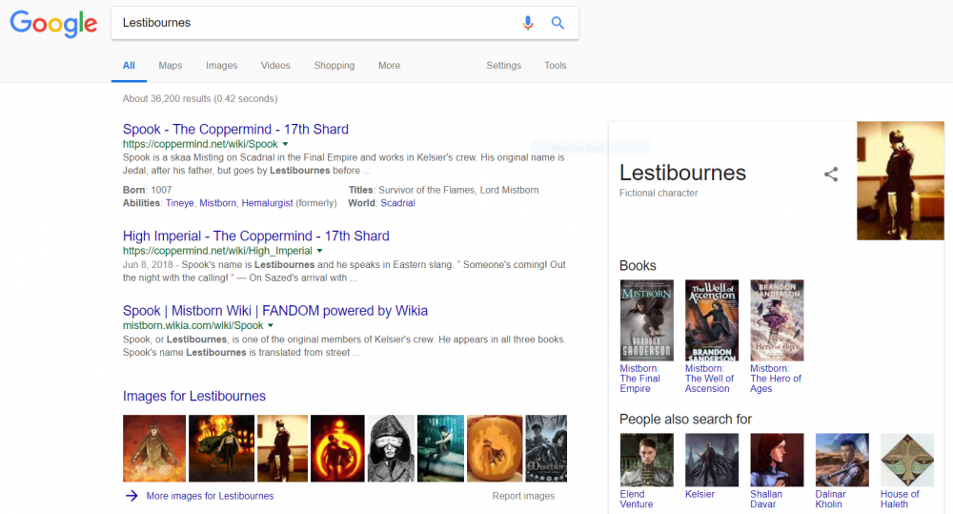This screenshot has width=953, height=514.
Task: Switch to the Videos tab
Action: click(x=275, y=66)
